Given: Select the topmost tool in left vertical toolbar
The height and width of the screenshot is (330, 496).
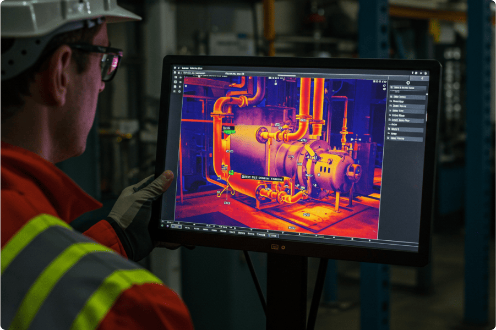Looking at the screenshot, I should point(176,76).
